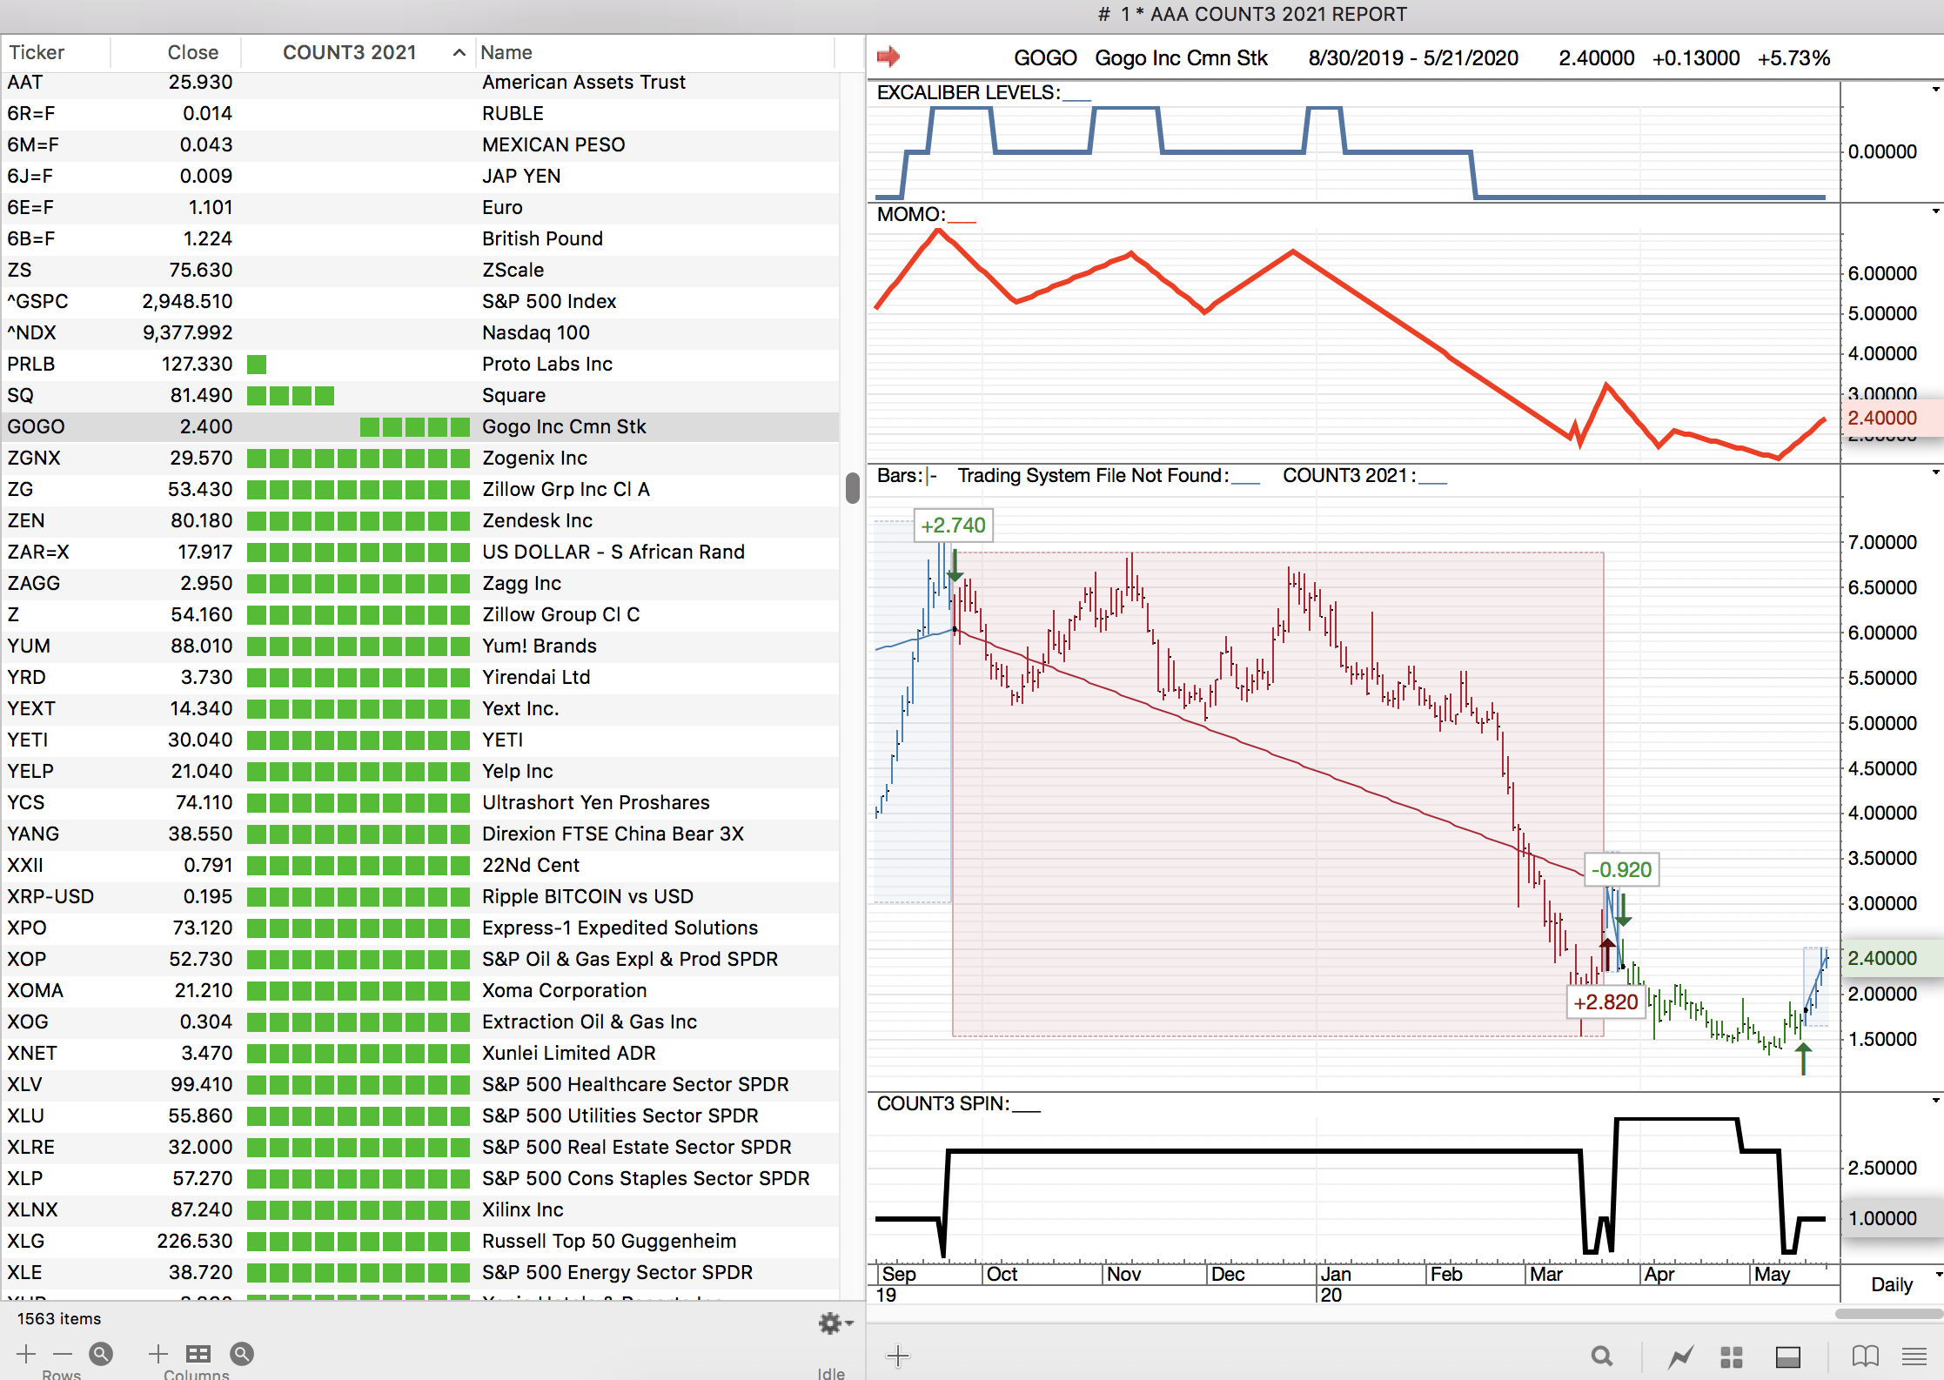The width and height of the screenshot is (1944, 1380).
Task: Switch to grid multi-chart view icon
Action: [1732, 1356]
